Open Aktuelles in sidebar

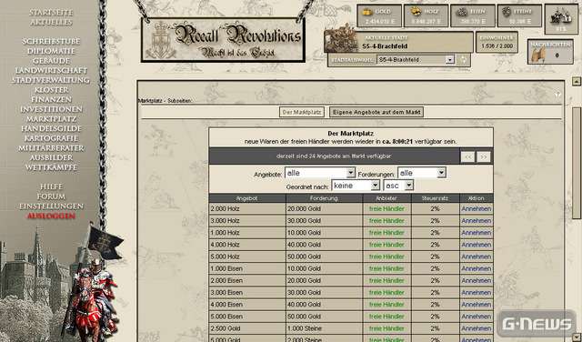[x=51, y=22]
